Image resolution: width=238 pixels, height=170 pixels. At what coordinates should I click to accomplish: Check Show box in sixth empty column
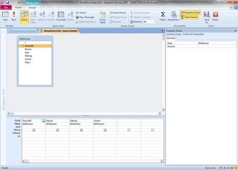153,130
